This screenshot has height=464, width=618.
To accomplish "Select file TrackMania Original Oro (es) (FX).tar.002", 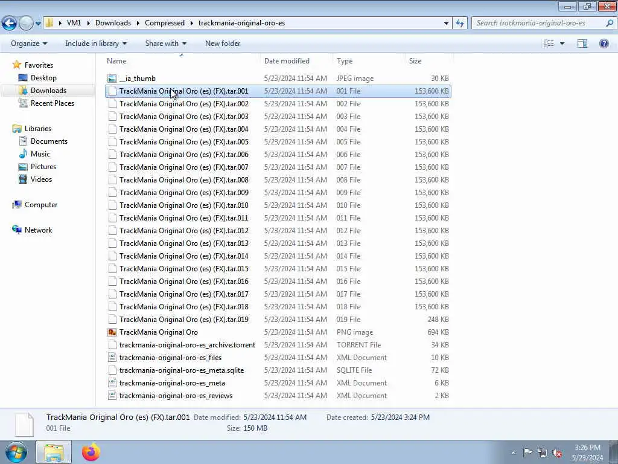I will [183, 104].
